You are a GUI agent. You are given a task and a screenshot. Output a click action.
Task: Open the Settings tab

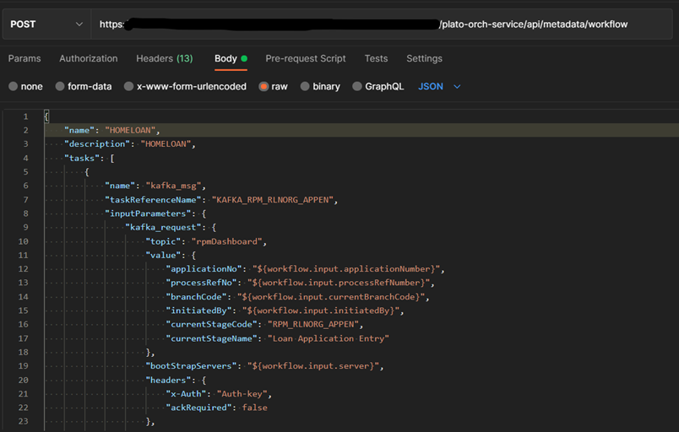(x=424, y=58)
